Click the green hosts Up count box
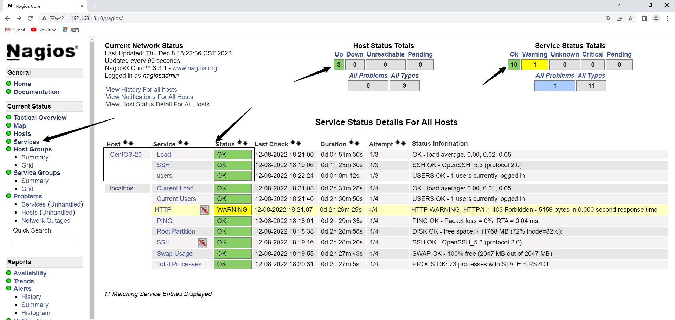This screenshot has width=675, height=320. point(339,65)
